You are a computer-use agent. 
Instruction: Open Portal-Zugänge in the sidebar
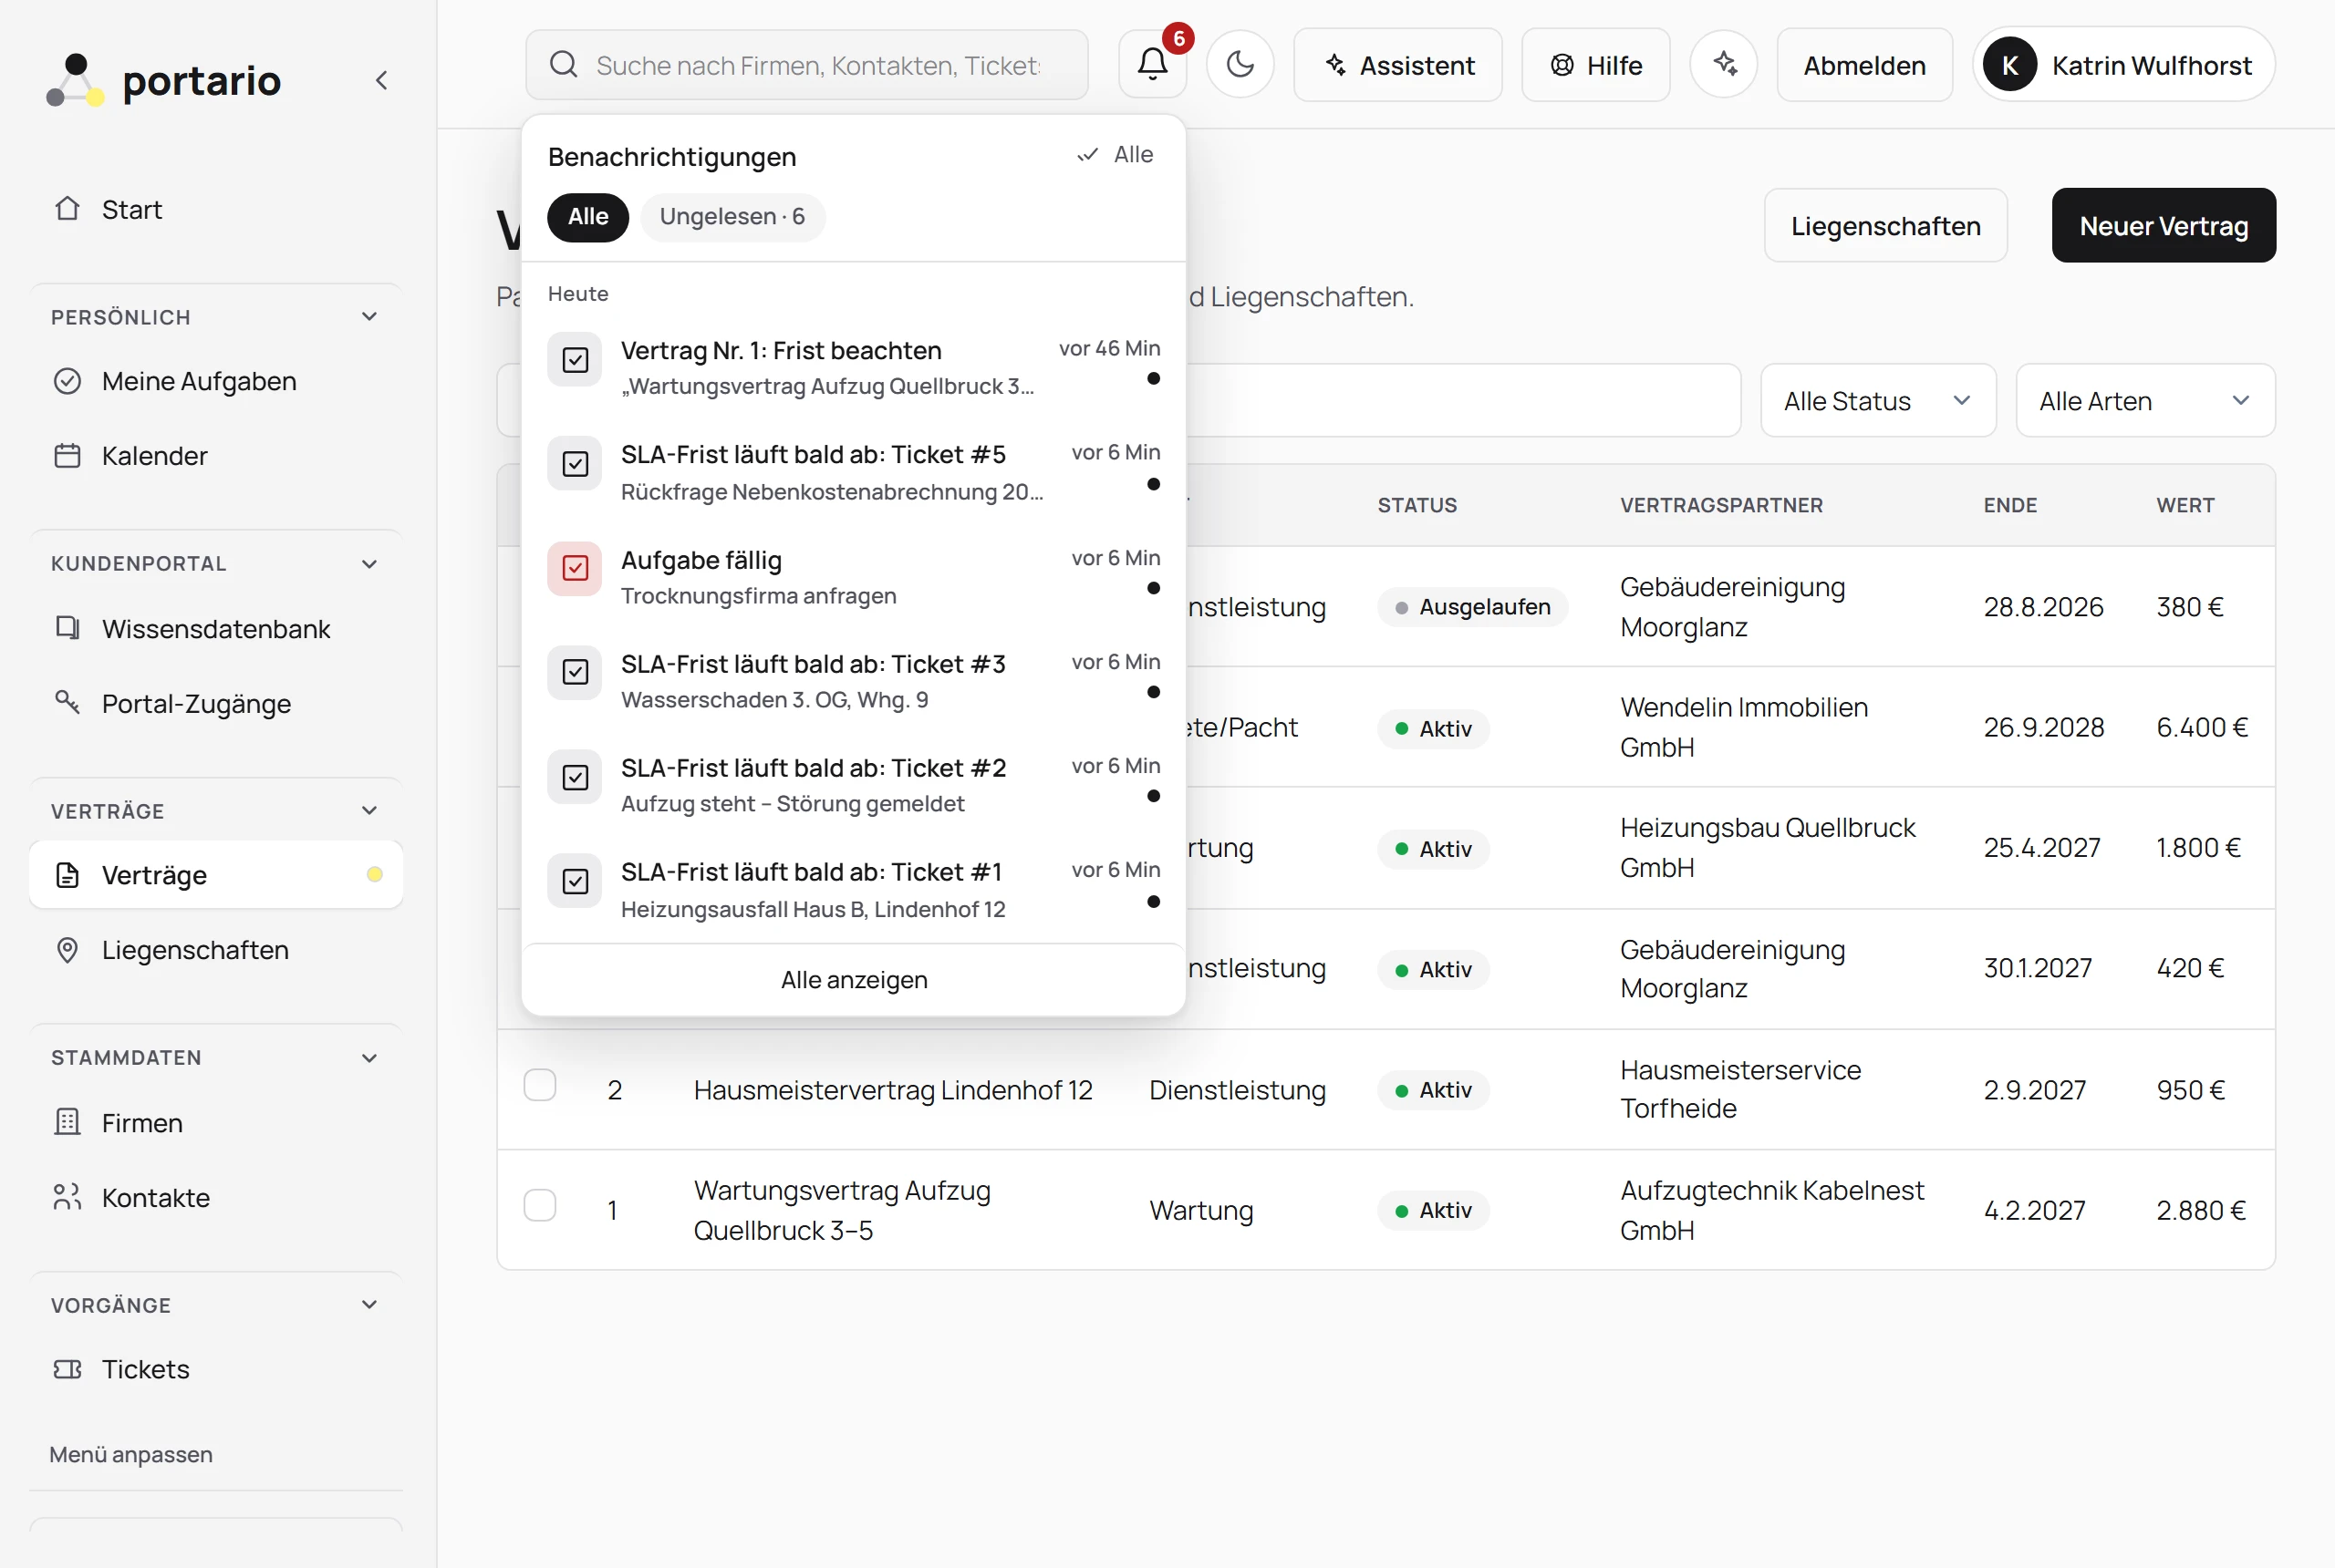pos(216,704)
